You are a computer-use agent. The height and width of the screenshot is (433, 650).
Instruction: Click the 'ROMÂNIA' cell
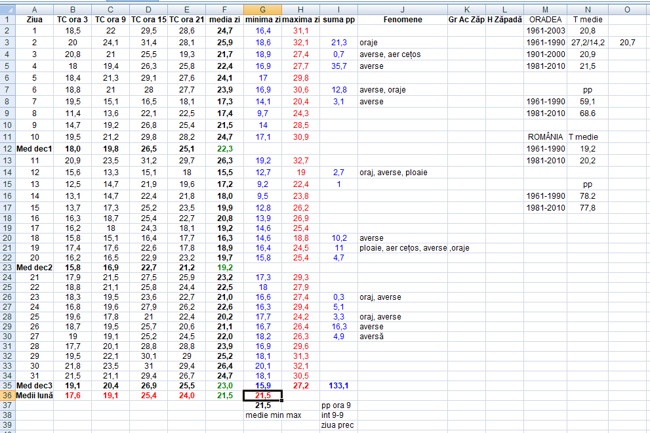coord(545,137)
